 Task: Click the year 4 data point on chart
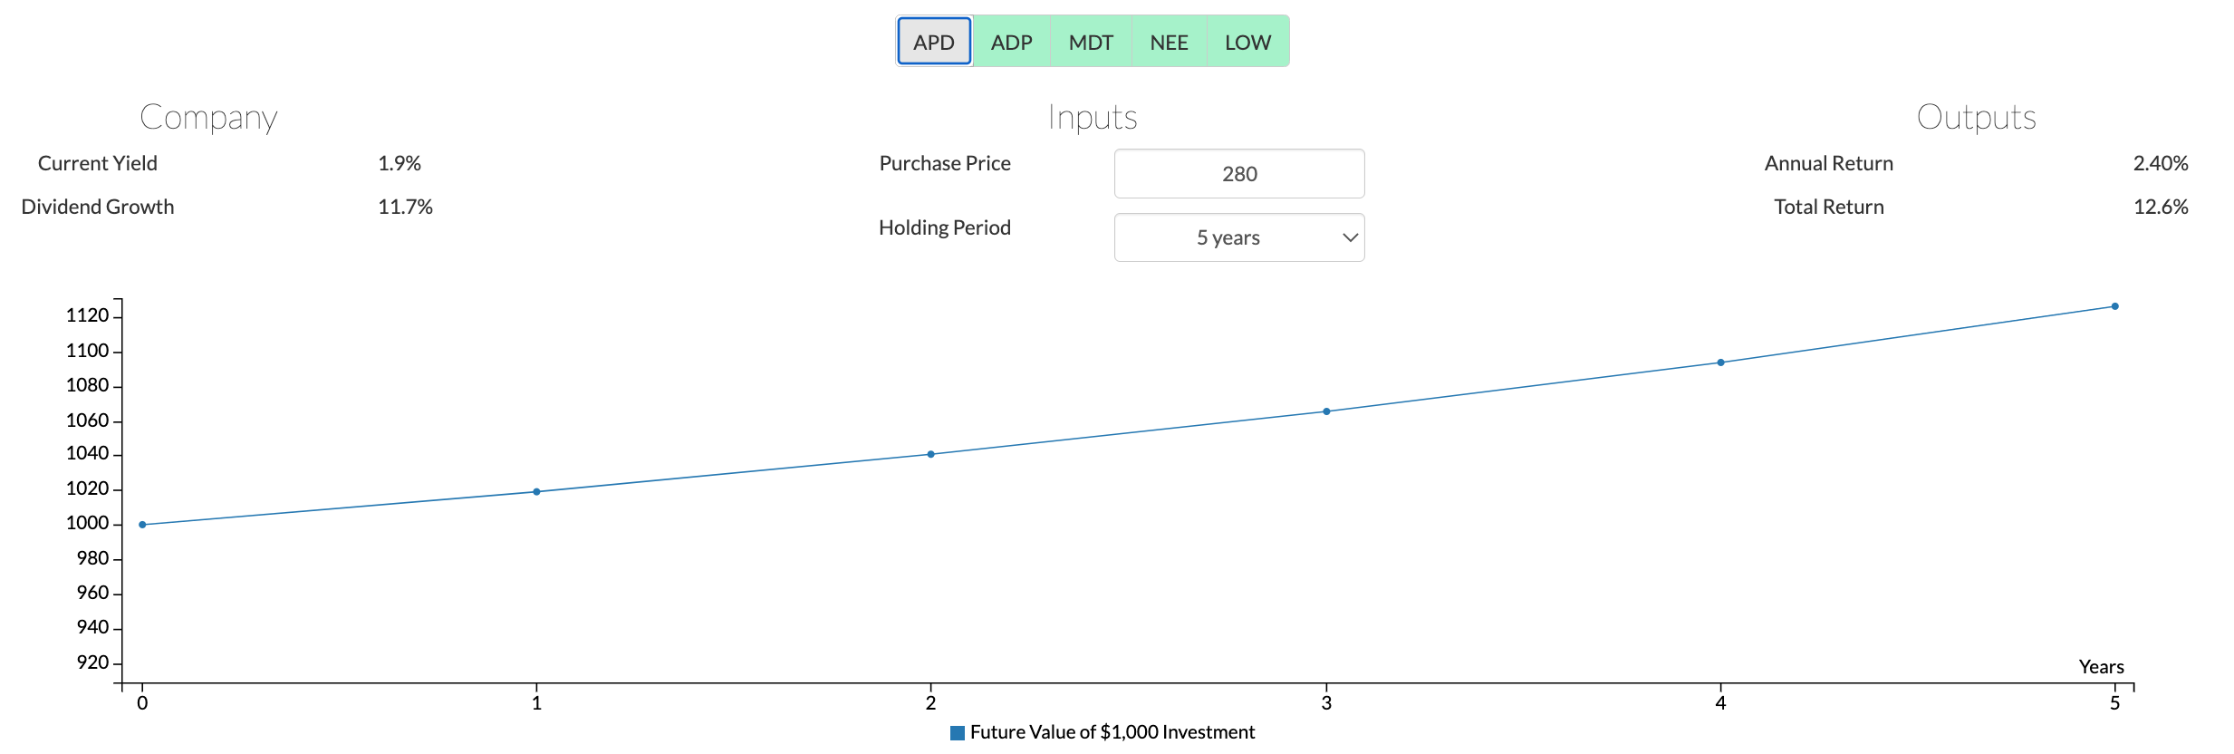tap(1721, 362)
